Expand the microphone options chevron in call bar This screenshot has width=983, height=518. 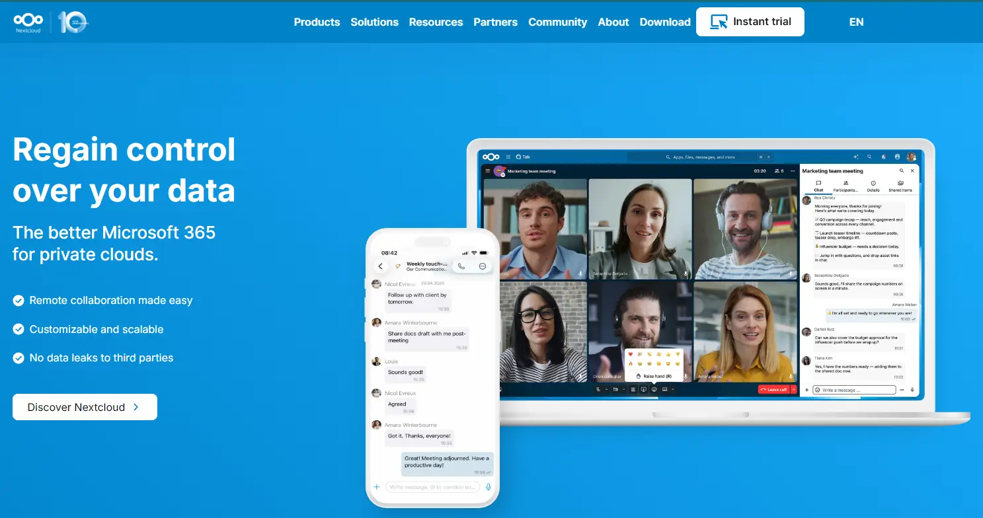click(x=606, y=390)
